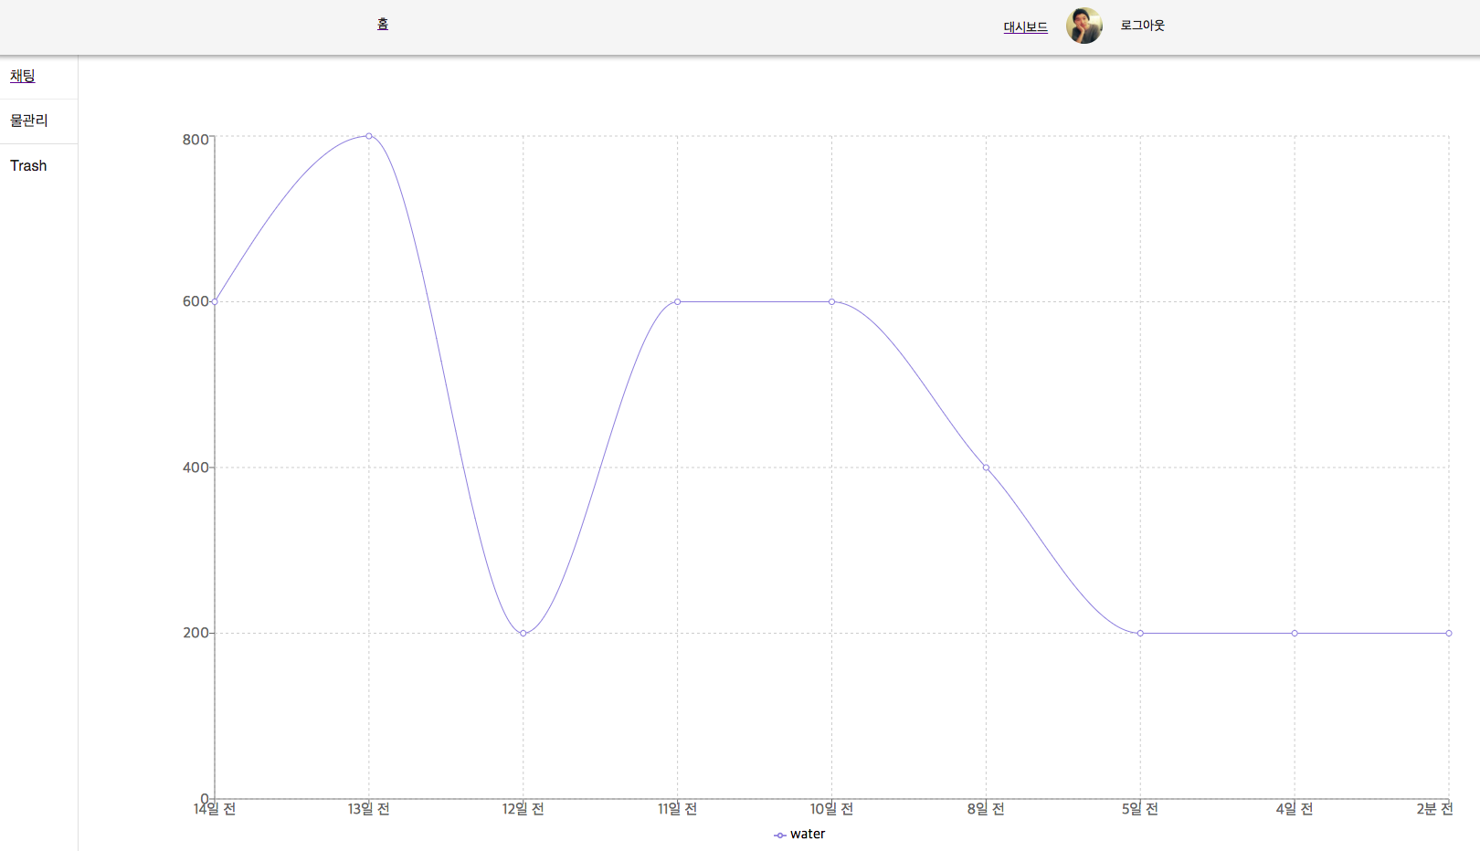Click the data point at 8일 전
The width and height of the screenshot is (1480, 851).
[986, 468]
